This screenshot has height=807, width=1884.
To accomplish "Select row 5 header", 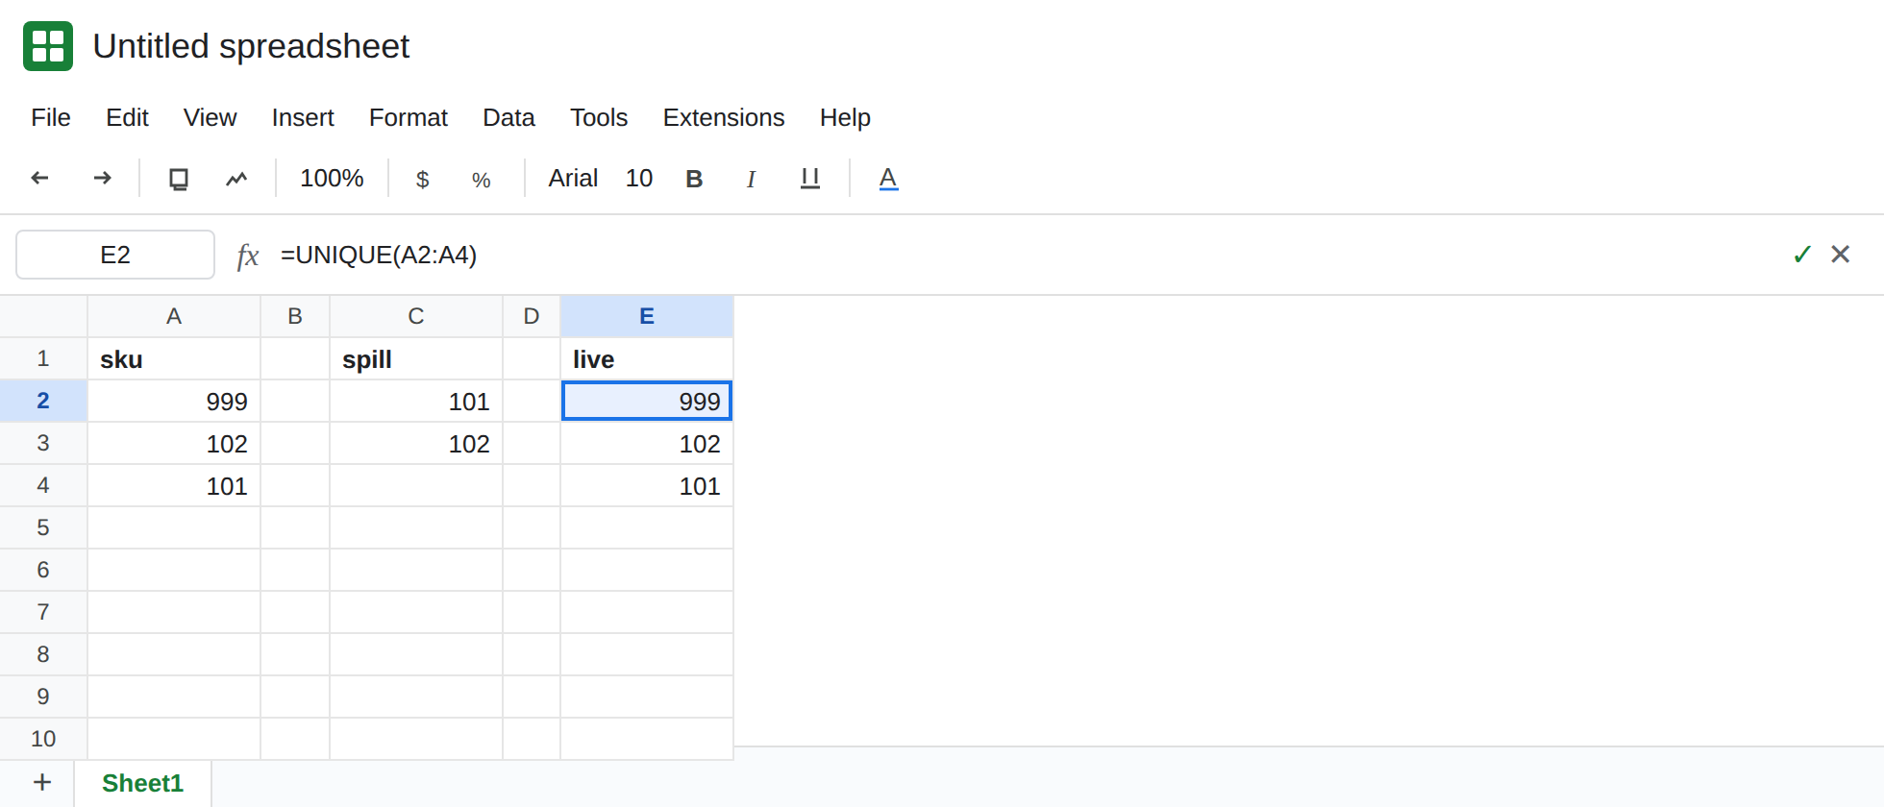I will pyautogui.click(x=43, y=528).
